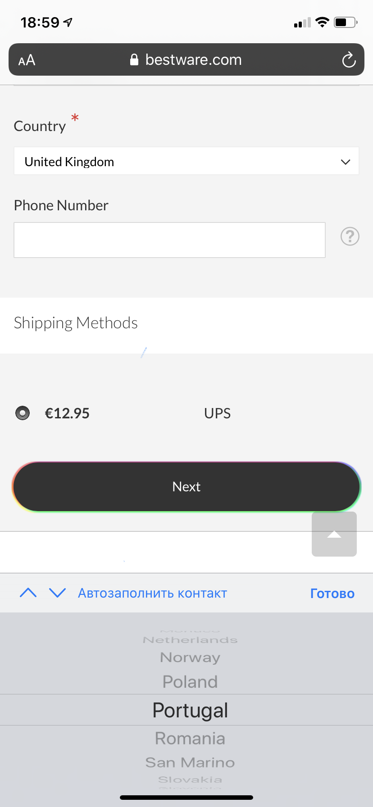Viewport: 373px width, 807px height.
Task: Go to previous form field arrow
Action: pyautogui.click(x=28, y=593)
